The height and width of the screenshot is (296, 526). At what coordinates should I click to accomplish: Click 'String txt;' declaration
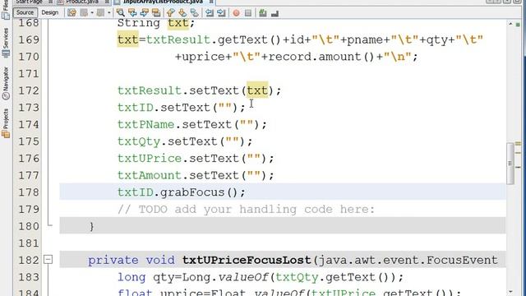pyautogui.click(x=156, y=23)
